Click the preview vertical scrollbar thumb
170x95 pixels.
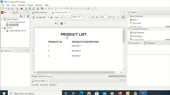click(124, 36)
